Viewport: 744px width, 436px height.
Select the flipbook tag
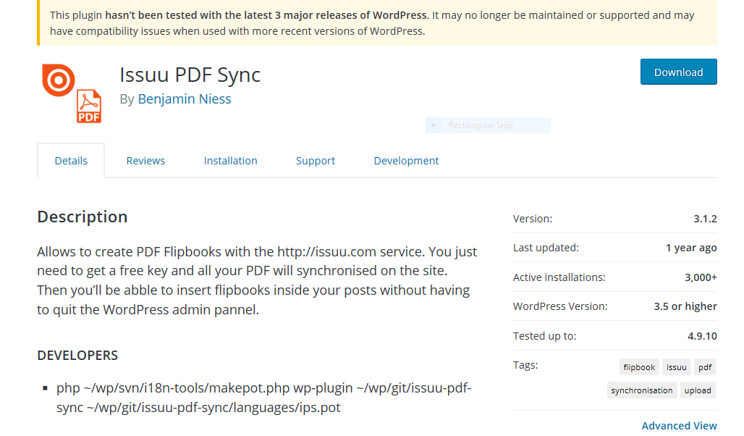(639, 367)
